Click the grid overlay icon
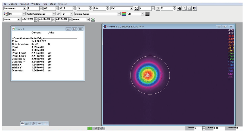The width and height of the screenshot is (245, 134). click(147, 14)
